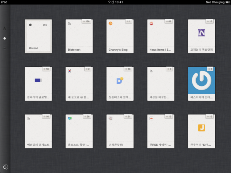Image resolution: width=231 pixels, height=173 pixels.
Task: Open the "한우덕의 '13억..." feed title
Action: [x=201, y=145]
